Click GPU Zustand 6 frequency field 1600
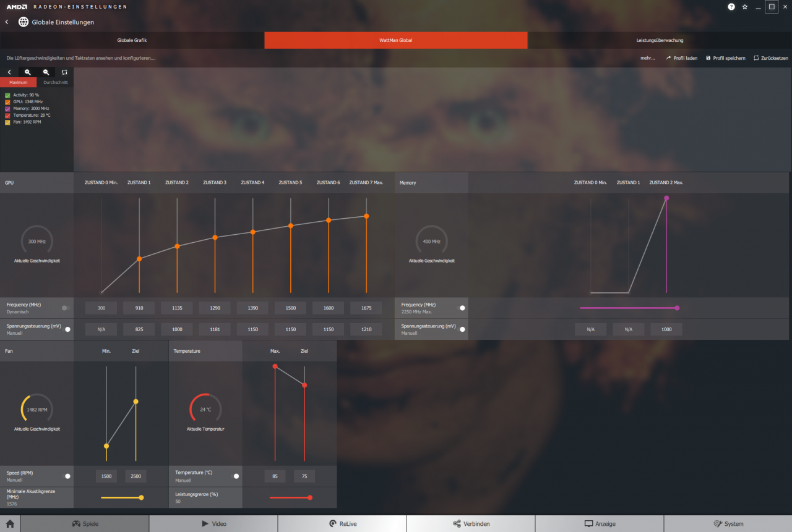This screenshot has height=532, width=792. 328,308
